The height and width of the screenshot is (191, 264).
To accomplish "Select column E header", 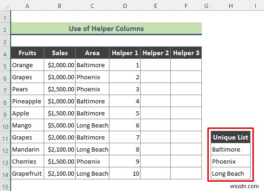I will pos(155,6).
